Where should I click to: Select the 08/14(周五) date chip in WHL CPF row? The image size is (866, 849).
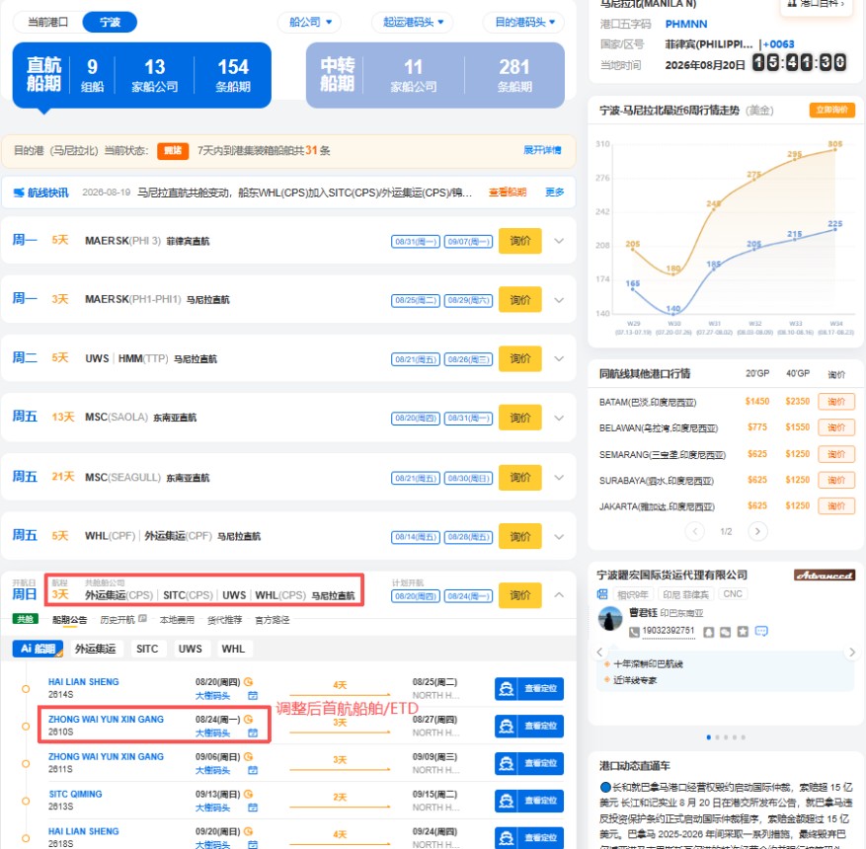pyautogui.click(x=416, y=537)
